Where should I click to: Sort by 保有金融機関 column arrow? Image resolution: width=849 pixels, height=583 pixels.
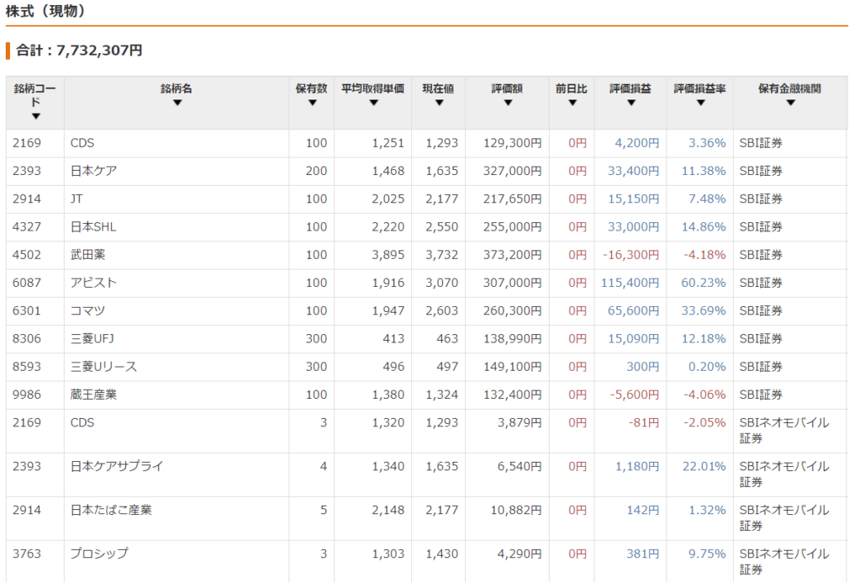pyautogui.click(x=790, y=102)
